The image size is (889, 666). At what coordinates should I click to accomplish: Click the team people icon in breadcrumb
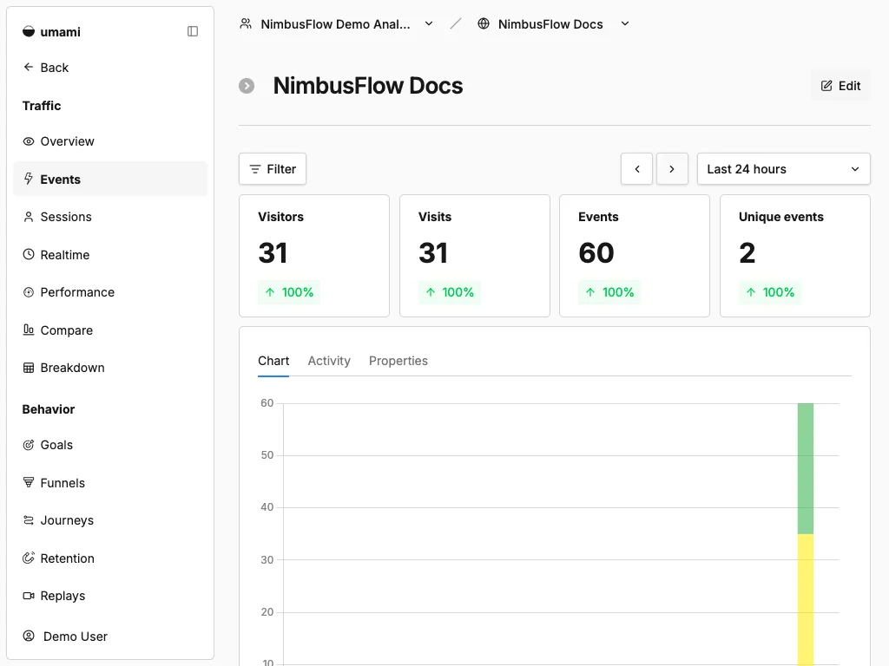tap(246, 23)
